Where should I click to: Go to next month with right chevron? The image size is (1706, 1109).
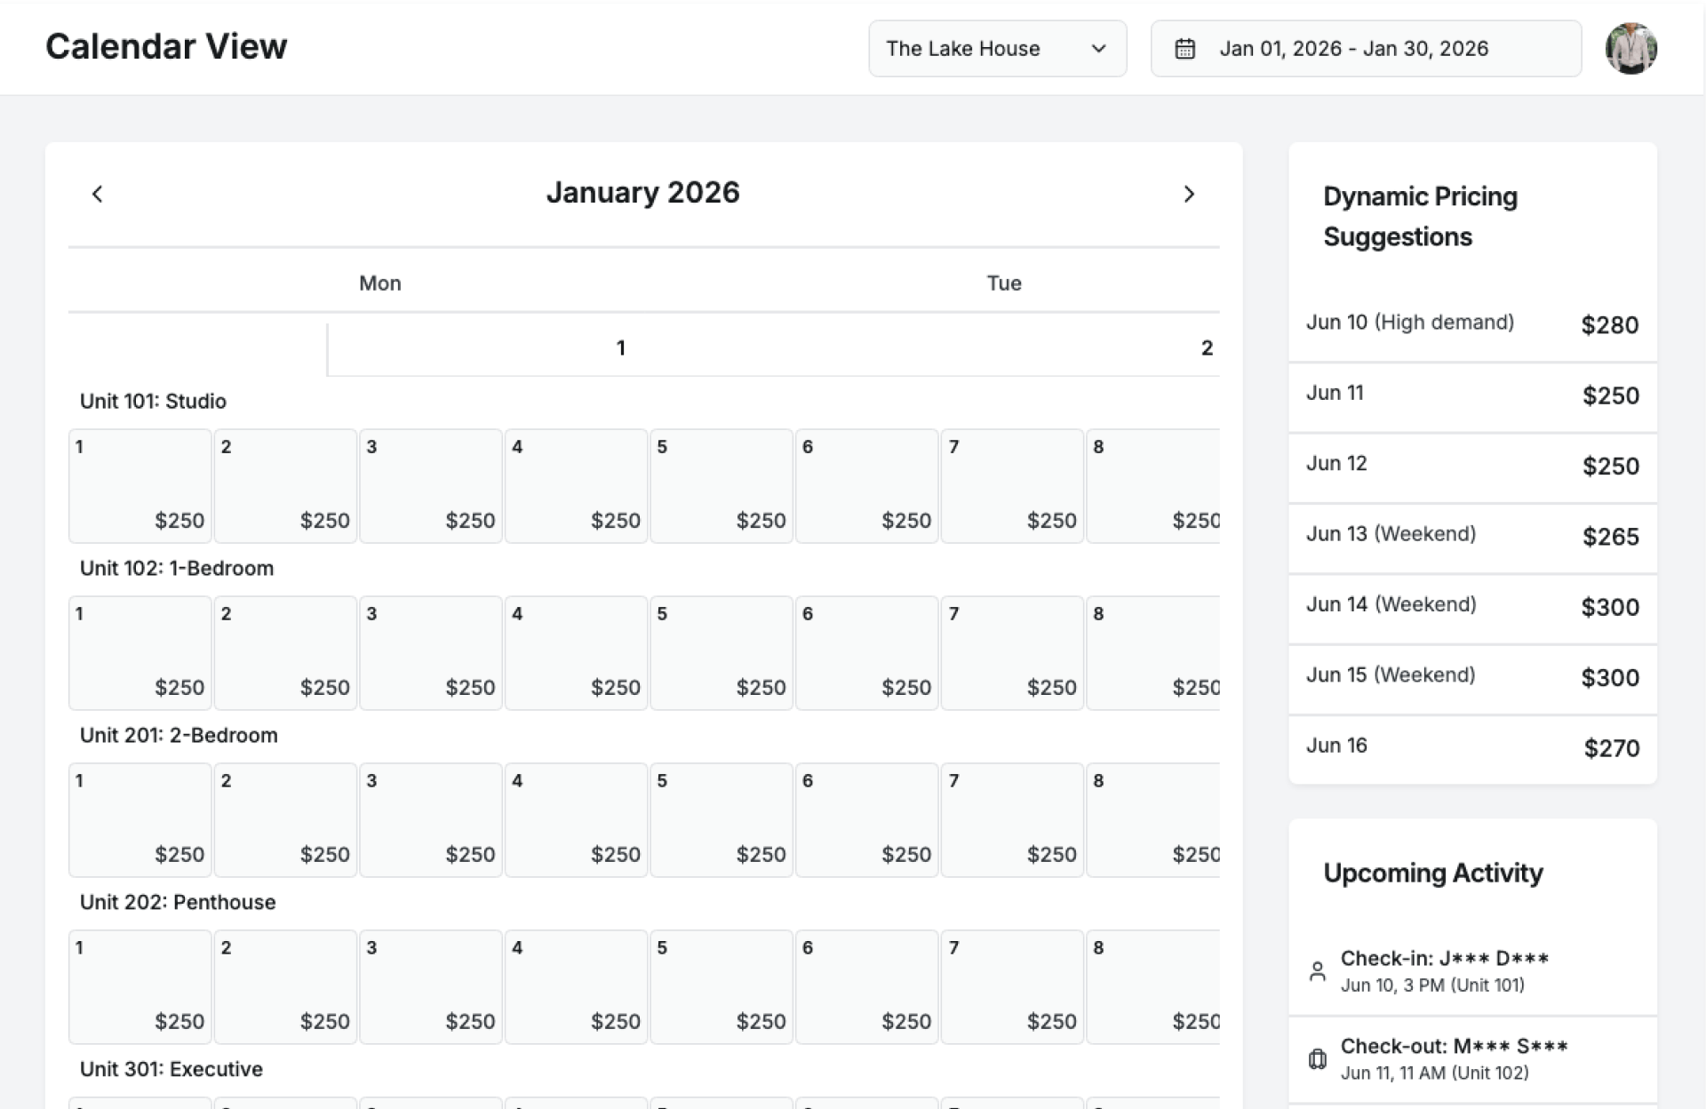[x=1189, y=194]
